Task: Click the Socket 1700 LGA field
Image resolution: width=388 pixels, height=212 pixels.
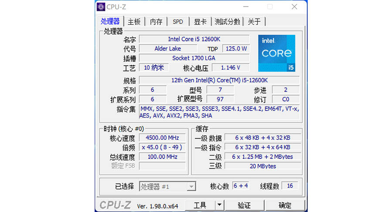Action: pyautogui.click(x=194, y=58)
